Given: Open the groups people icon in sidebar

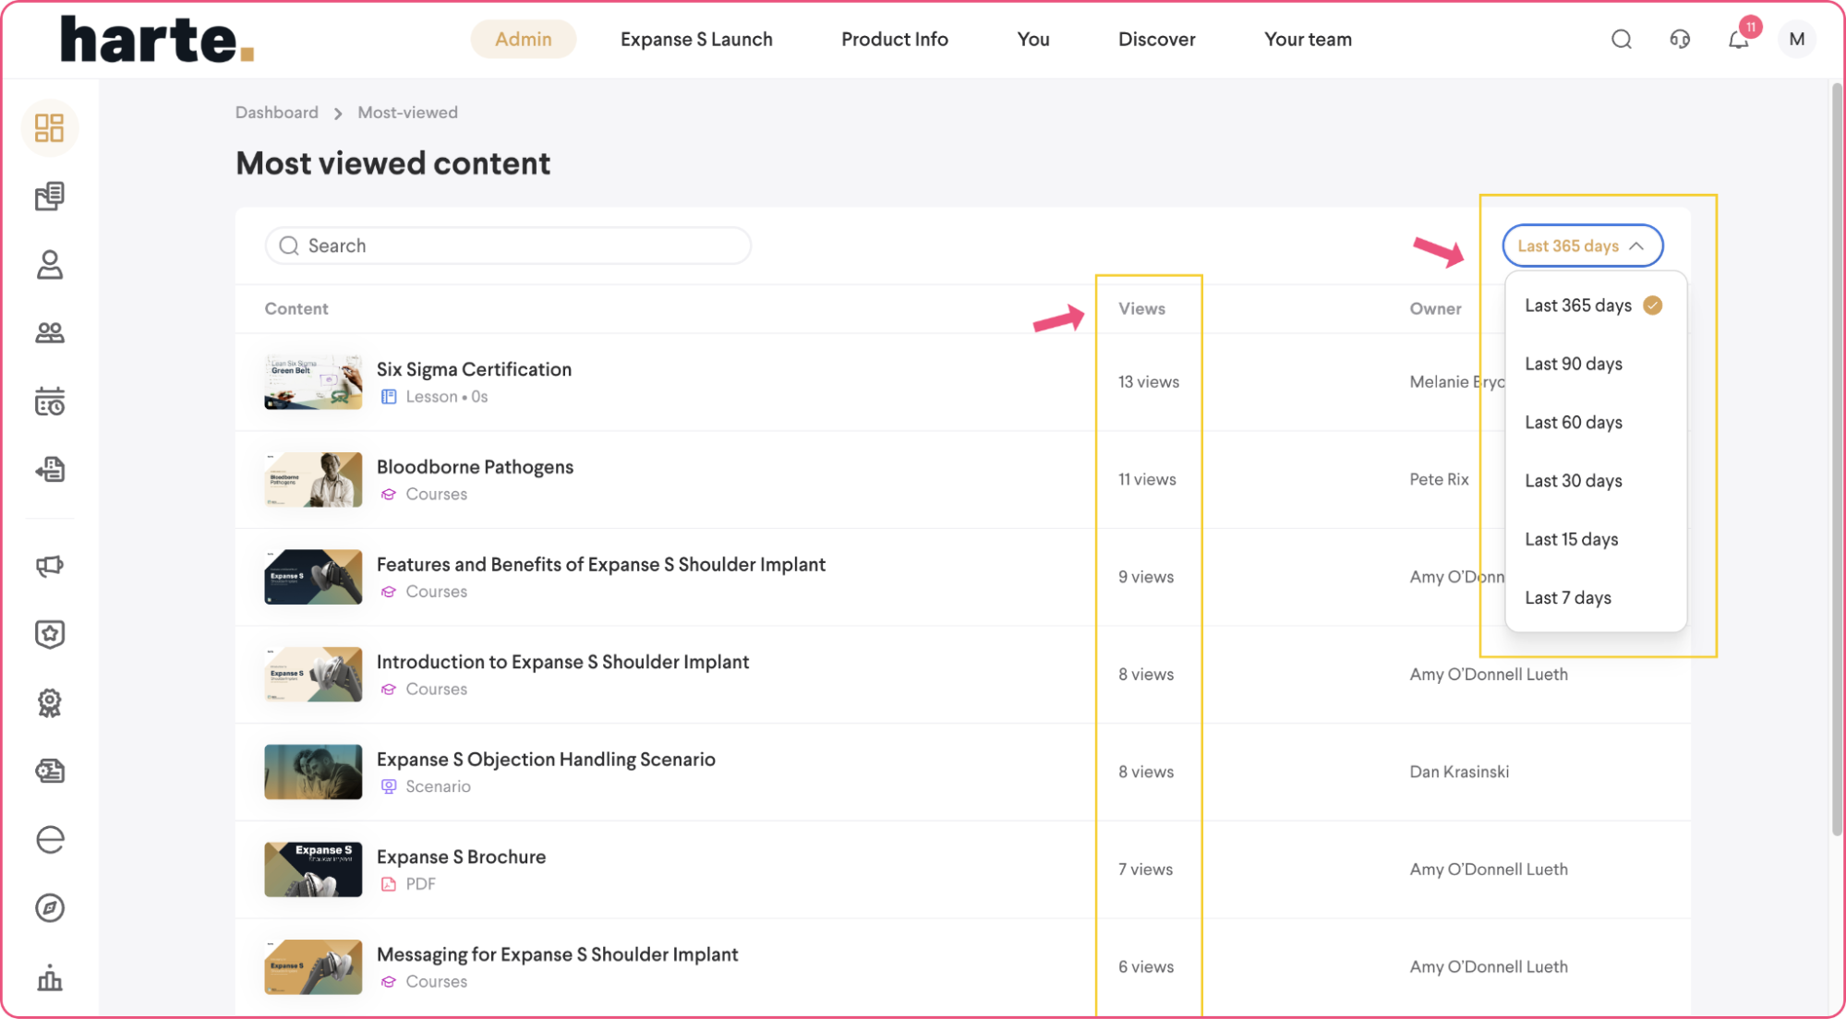Looking at the screenshot, I should [49, 333].
